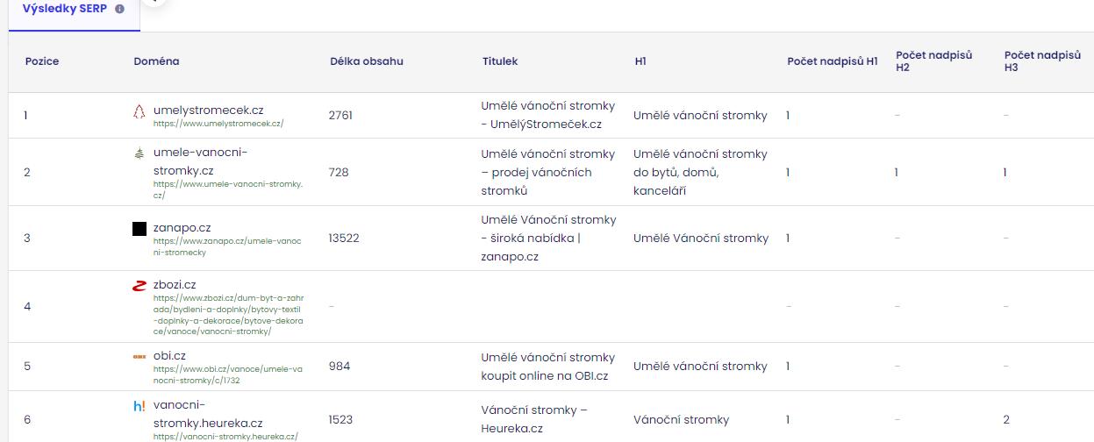The image size is (1094, 442).
Task: Click the umelystromecek.cz red tree favicon
Action: point(139,110)
